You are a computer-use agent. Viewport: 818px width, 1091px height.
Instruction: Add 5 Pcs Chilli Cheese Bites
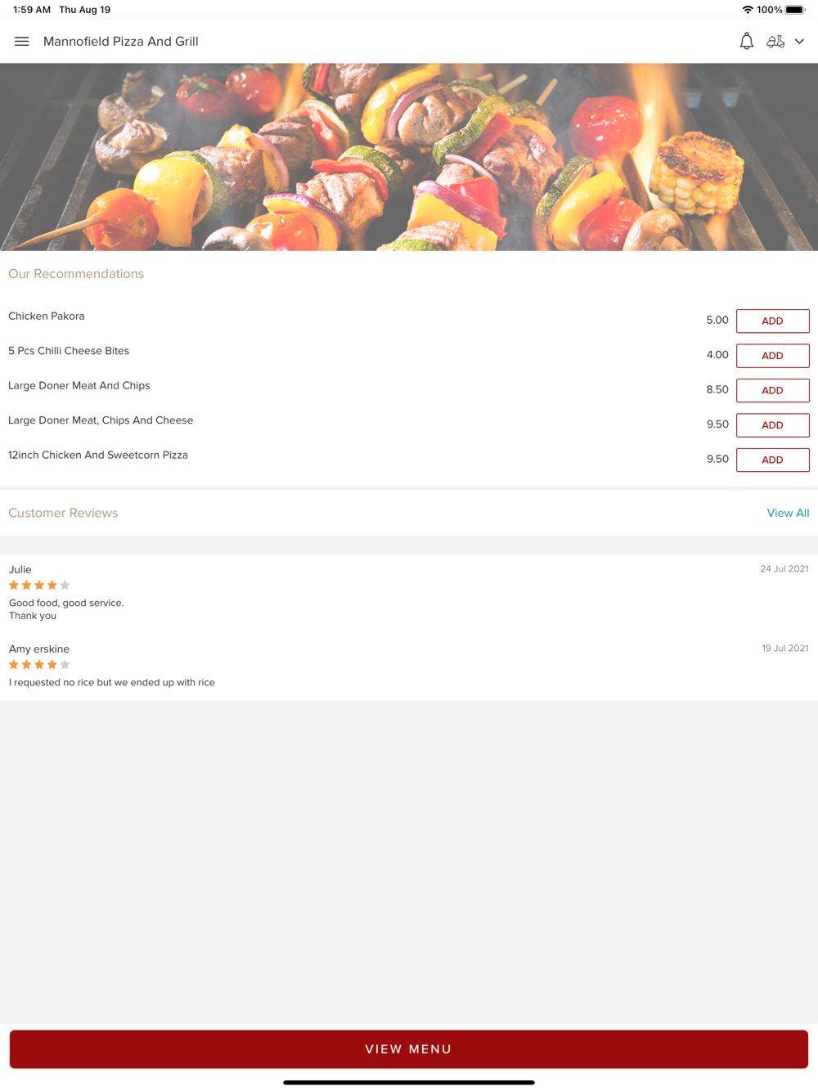click(773, 356)
